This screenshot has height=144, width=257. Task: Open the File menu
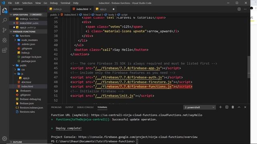pyautogui.click(x=10, y=3)
